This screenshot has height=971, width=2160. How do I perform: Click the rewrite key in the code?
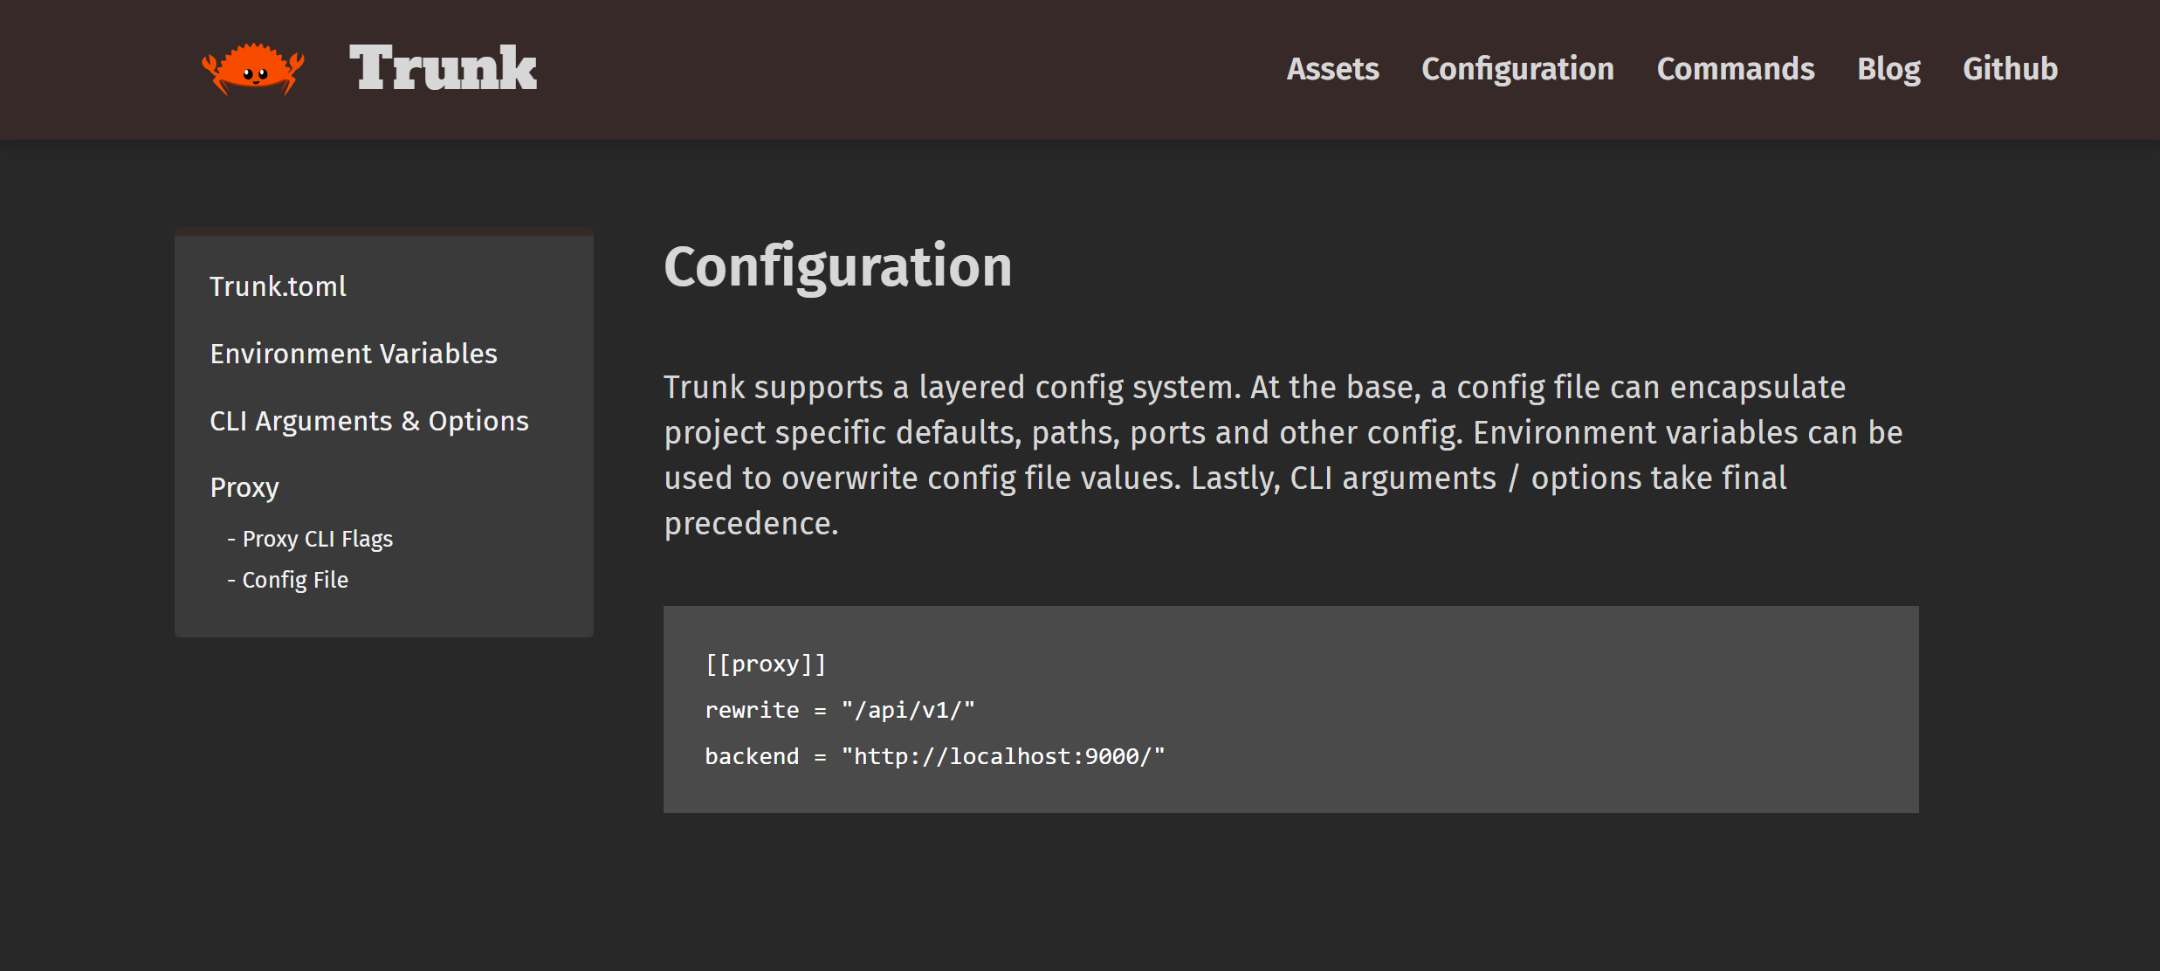pos(752,711)
